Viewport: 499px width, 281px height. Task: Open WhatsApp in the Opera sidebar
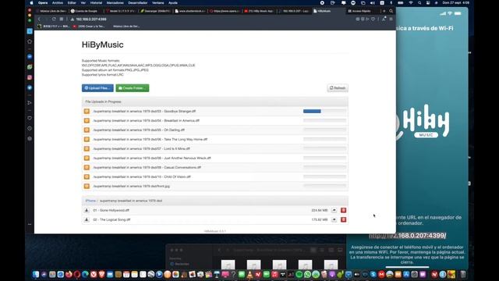[30, 67]
